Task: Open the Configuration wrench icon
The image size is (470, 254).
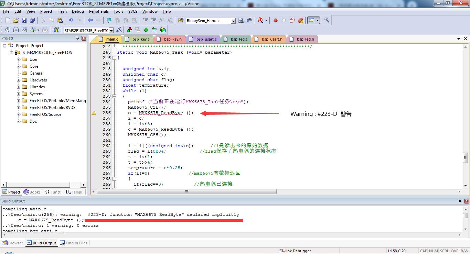Action: pos(327,21)
